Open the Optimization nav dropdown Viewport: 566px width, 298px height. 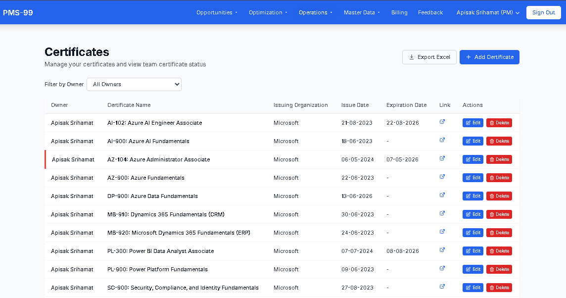tap(268, 12)
